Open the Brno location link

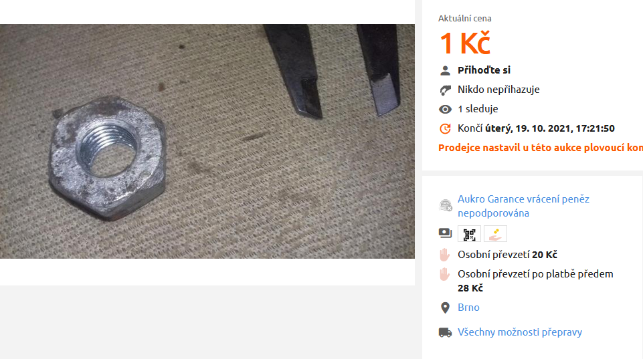(x=468, y=308)
